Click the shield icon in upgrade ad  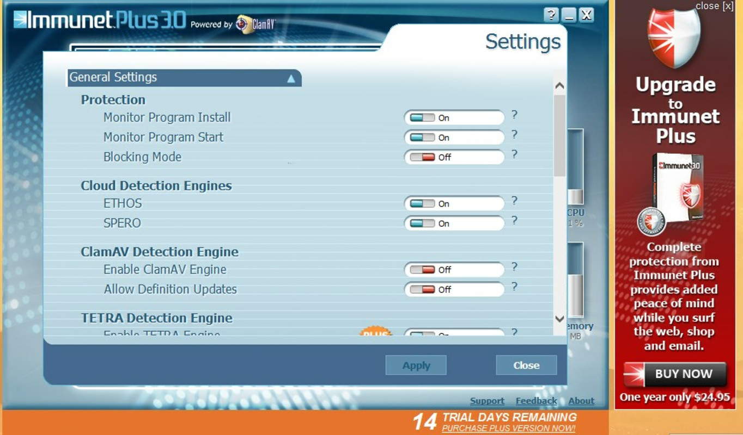[x=674, y=38]
